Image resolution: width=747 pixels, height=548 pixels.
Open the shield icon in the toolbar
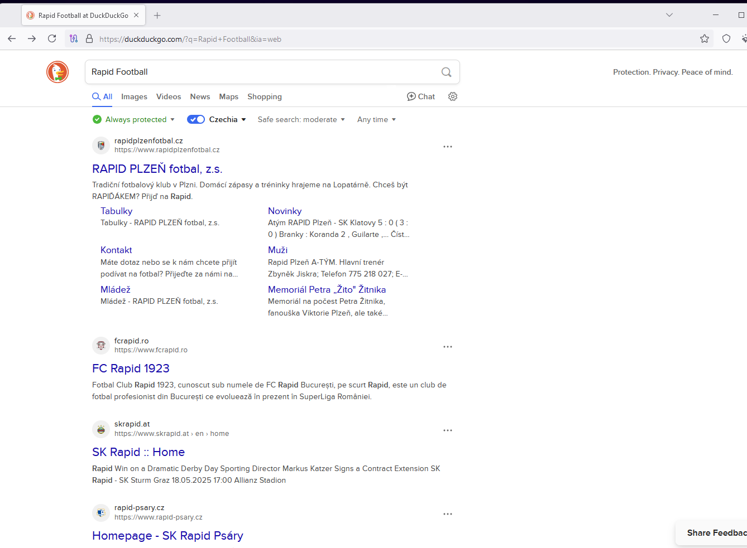point(726,38)
